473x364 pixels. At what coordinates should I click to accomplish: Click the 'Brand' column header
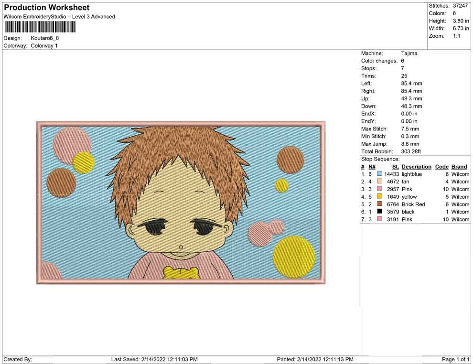[x=459, y=167]
